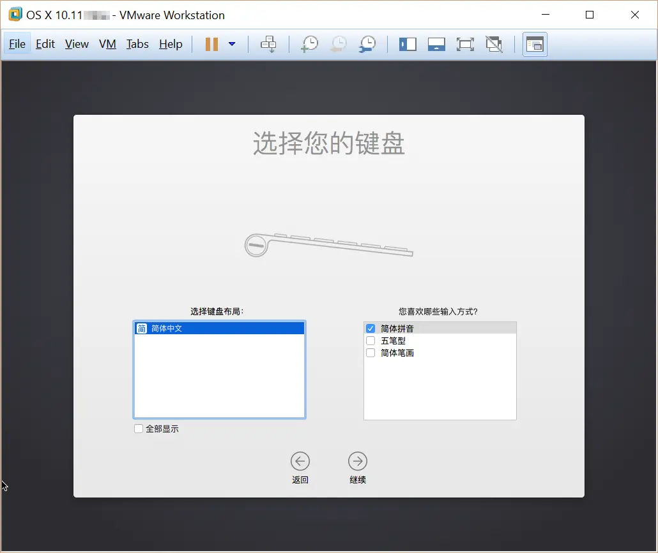Screen dimensions: 658x553
Task: Send Ctrl+Alt+Del to the guest OS
Action: tap(269, 44)
